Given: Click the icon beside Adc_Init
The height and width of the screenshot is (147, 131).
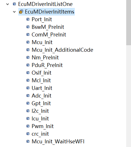Looking at the screenshot, I should 28,96.
